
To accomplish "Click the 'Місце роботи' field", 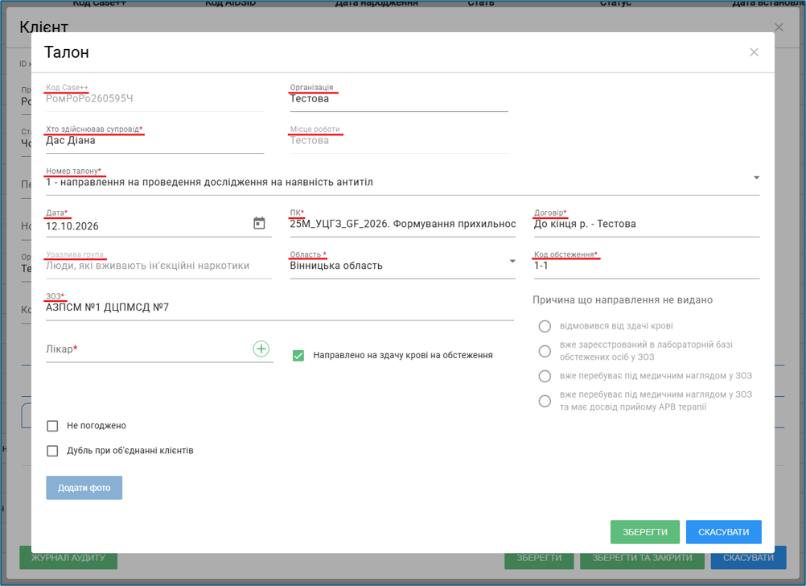I will pyautogui.click(x=399, y=140).
